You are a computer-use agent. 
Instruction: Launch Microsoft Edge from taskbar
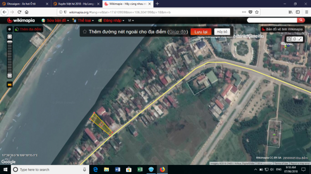tap(95, 169)
